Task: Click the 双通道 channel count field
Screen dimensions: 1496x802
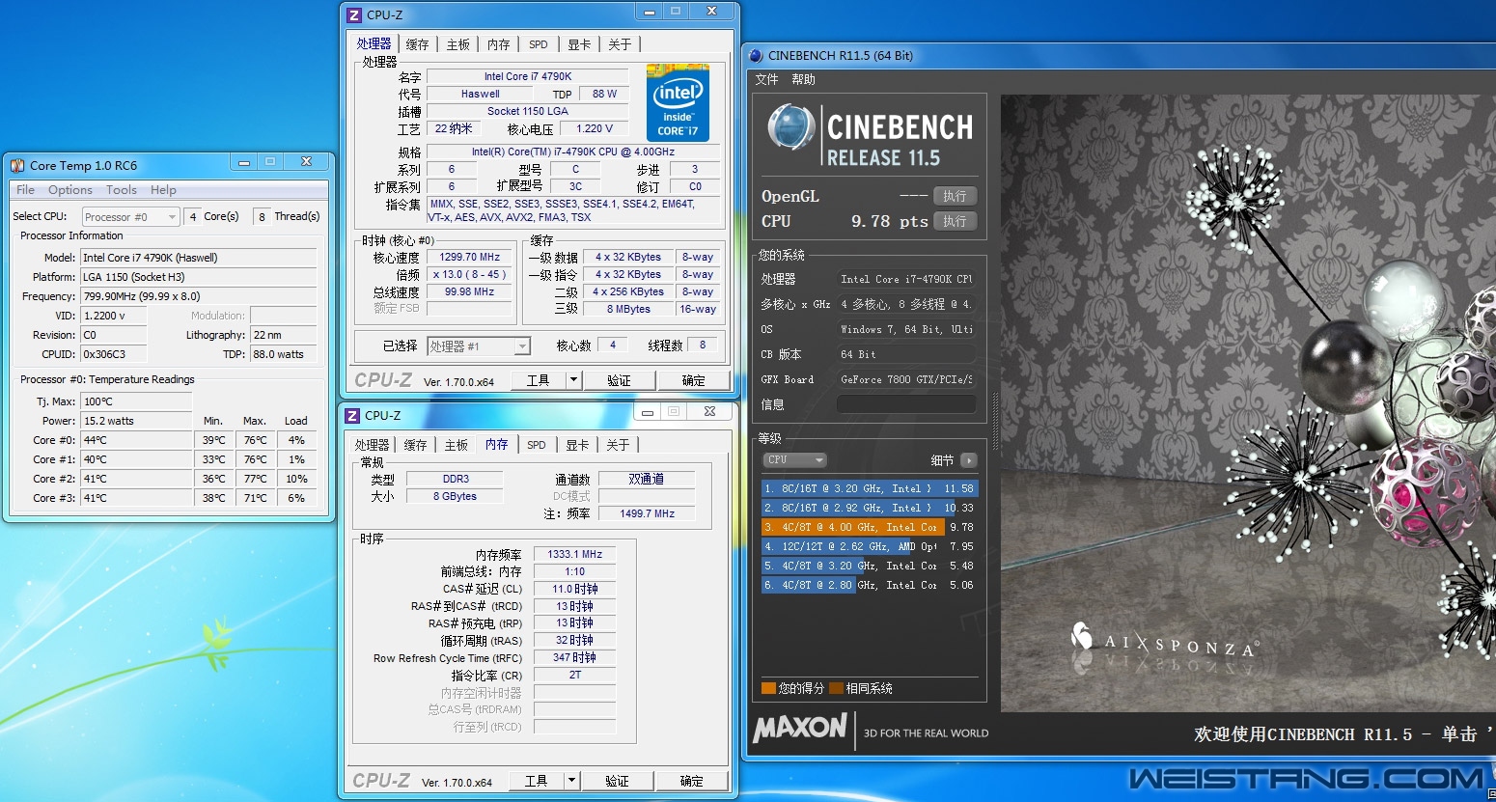Action: [x=647, y=479]
